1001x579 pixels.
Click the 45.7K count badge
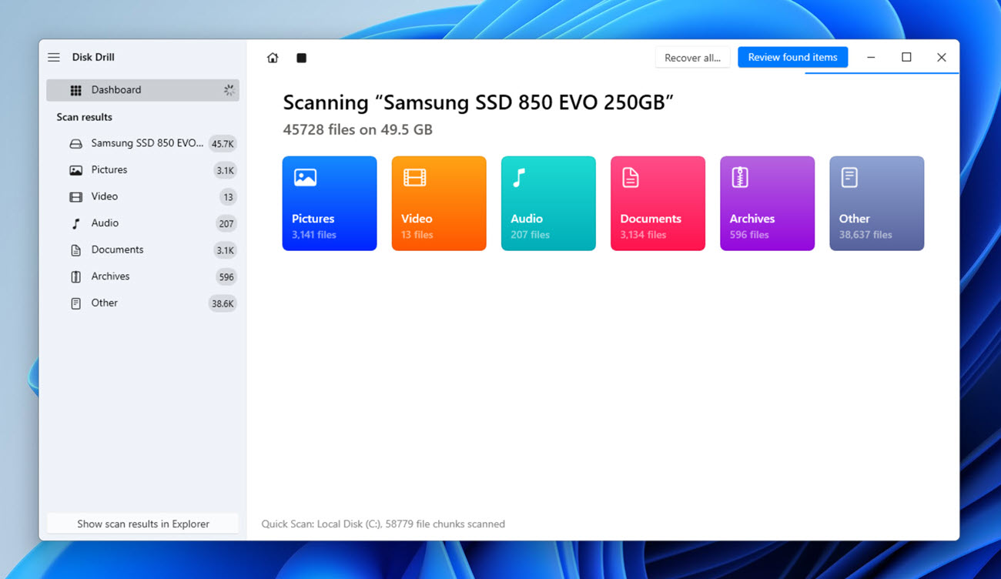click(223, 144)
